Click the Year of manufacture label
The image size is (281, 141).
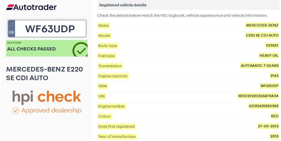click(117, 136)
